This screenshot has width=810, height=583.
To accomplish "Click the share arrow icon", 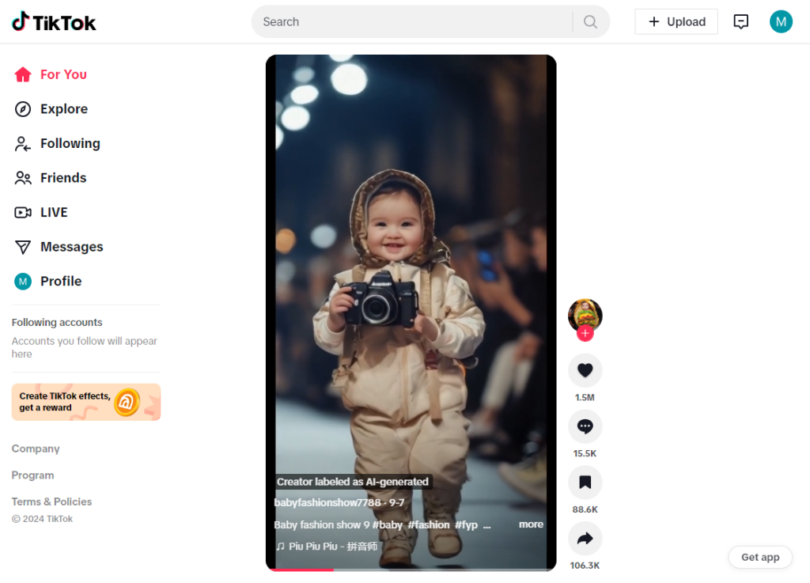I will pos(585,539).
